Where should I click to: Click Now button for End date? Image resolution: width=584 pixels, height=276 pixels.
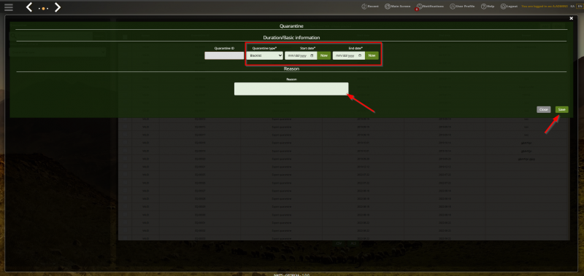pyautogui.click(x=372, y=55)
